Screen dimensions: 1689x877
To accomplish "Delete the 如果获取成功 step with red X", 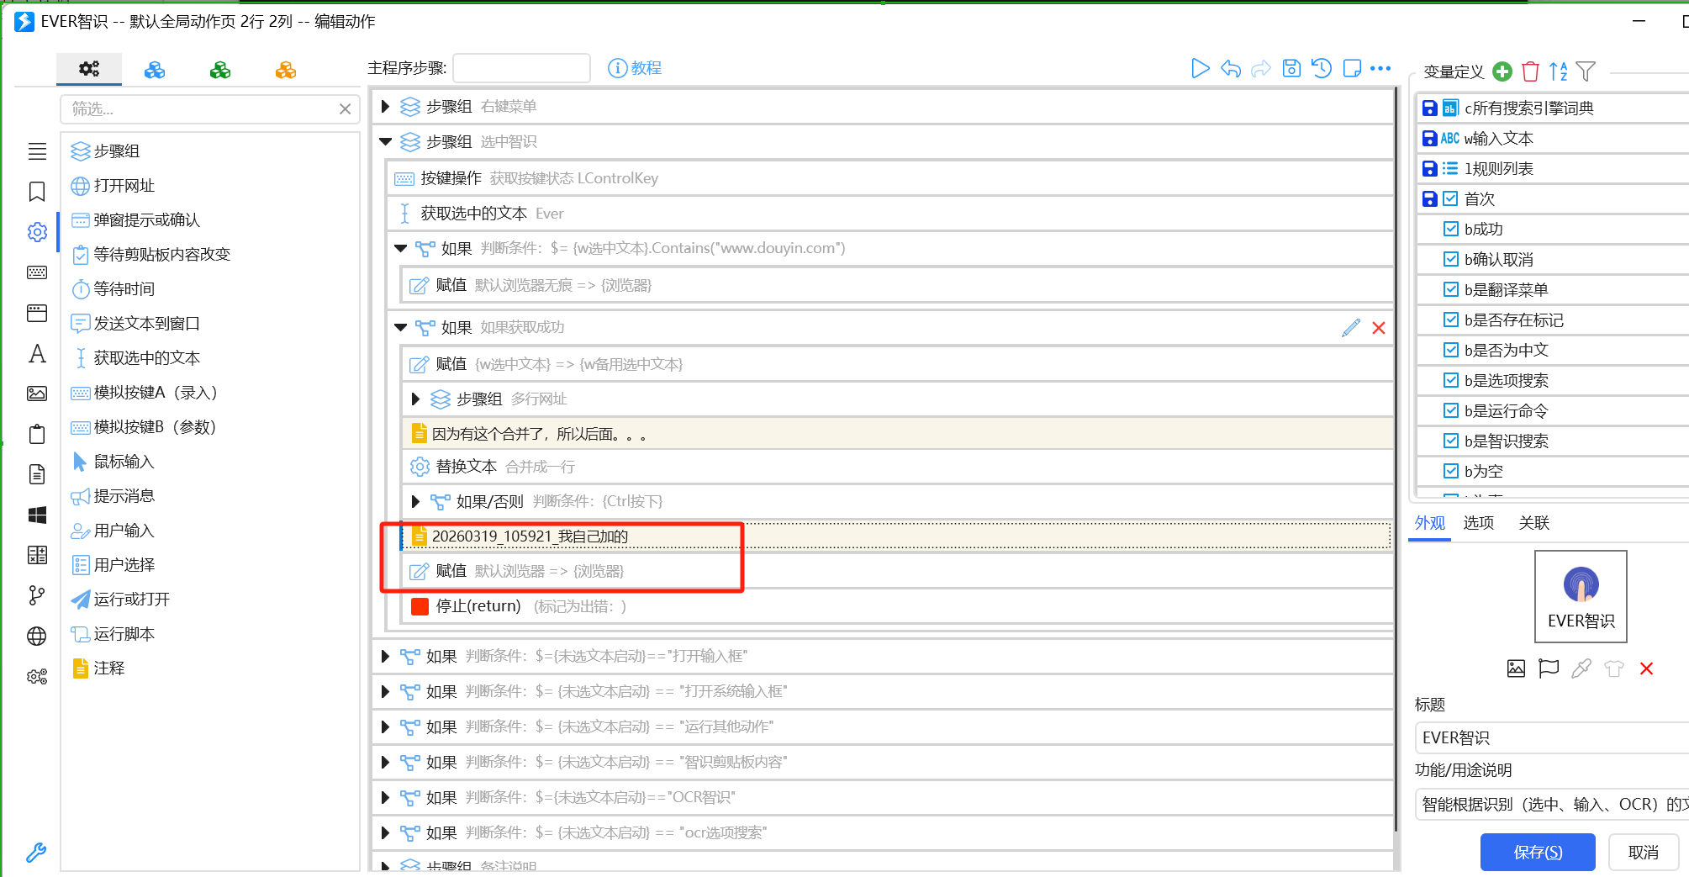I will pyautogui.click(x=1379, y=328).
